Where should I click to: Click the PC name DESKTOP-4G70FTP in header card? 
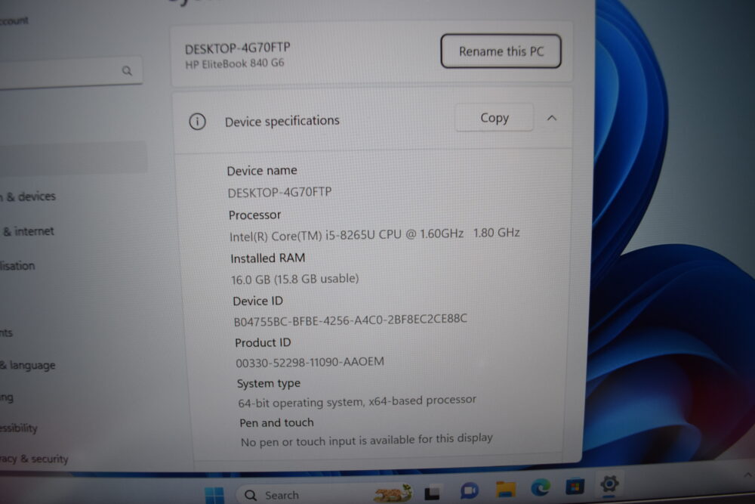[x=238, y=48]
